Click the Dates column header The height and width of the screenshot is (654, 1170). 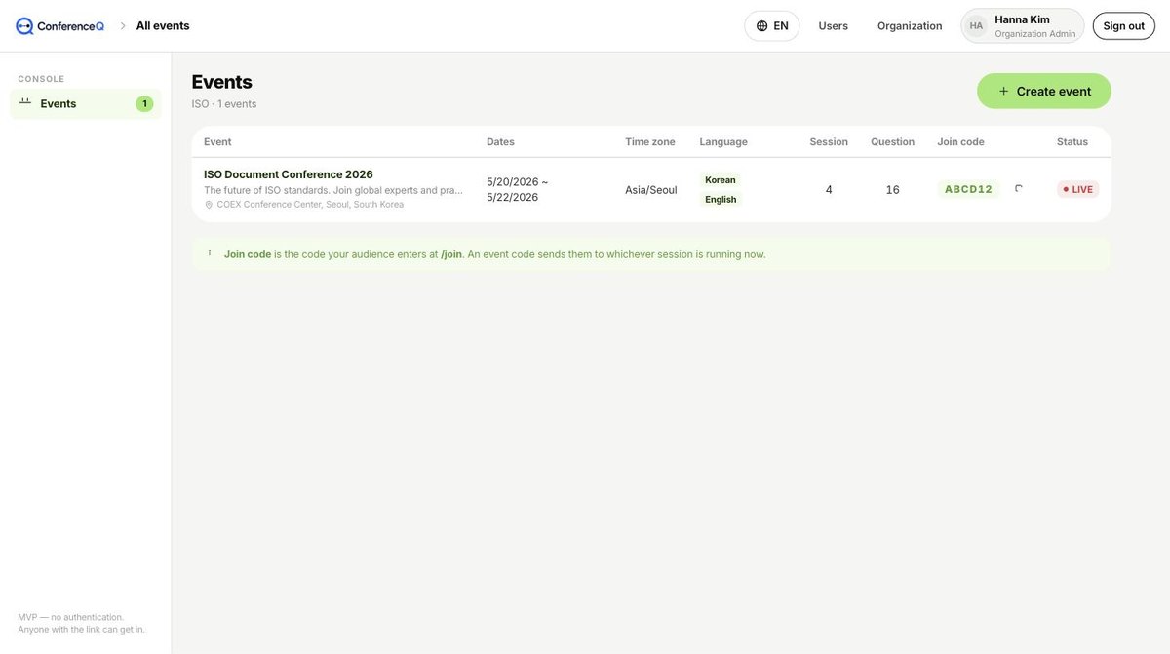click(500, 141)
